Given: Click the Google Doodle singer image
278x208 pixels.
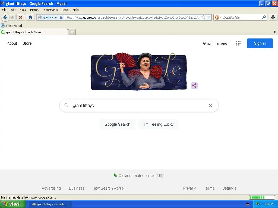Looking at the screenshot, I should [139, 71].
